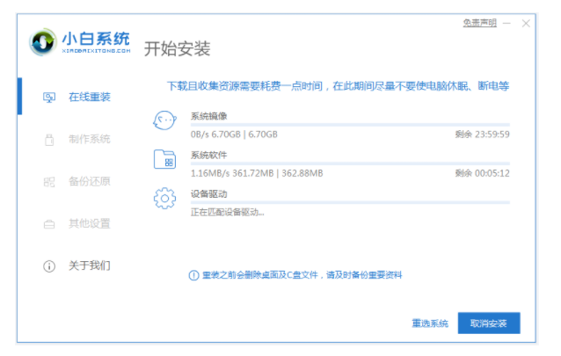Open the 备份还原 sidebar item
The image size is (561, 356).
click(x=76, y=181)
